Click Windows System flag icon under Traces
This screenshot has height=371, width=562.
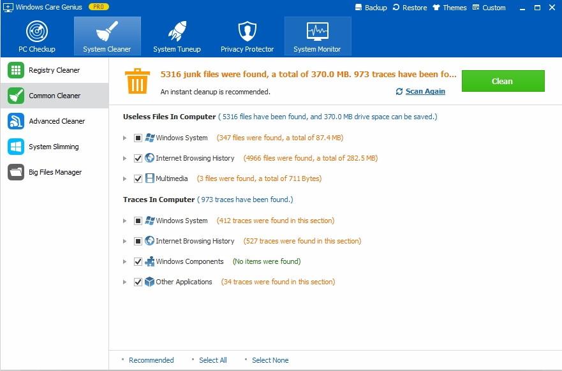tap(150, 221)
